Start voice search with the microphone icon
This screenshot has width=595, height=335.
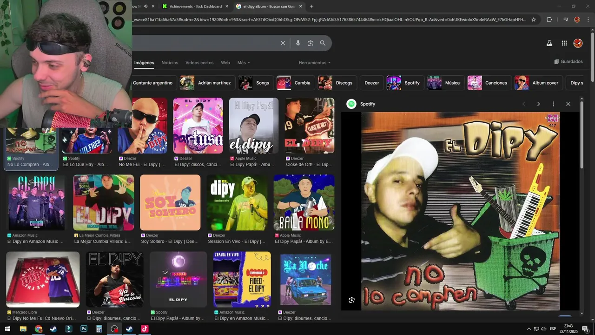[x=298, y=43]
